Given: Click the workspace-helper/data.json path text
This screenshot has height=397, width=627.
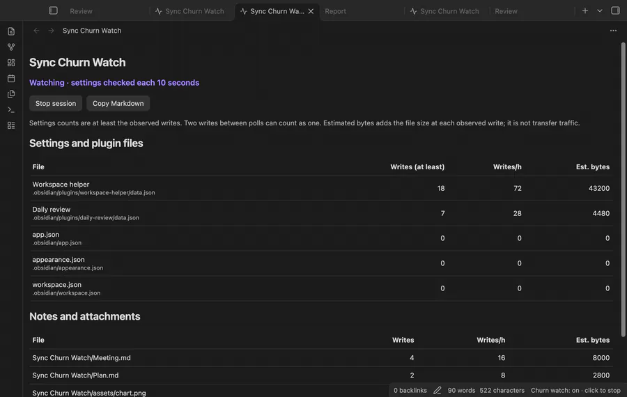Looking at the screenshot, I should click(93, 193).
